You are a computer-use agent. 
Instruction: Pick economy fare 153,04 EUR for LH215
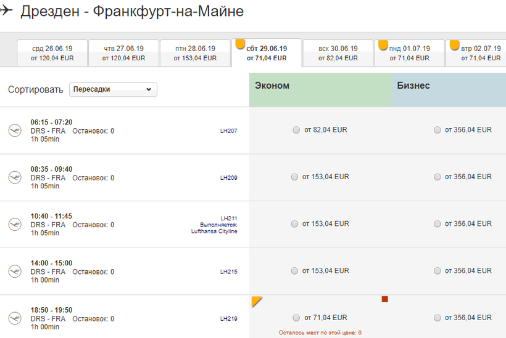294,271
